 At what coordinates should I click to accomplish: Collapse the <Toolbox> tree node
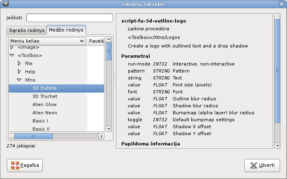(x=12, y=55)
